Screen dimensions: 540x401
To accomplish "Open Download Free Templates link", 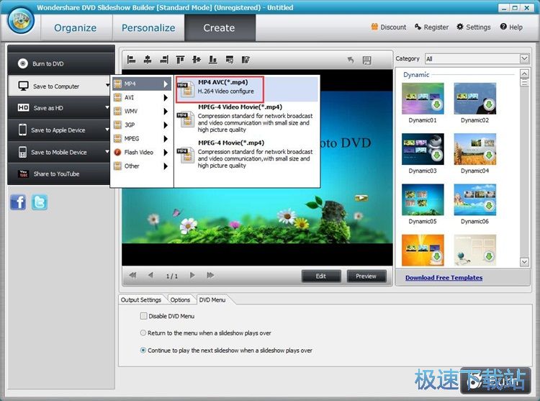I will click(444, 277).
